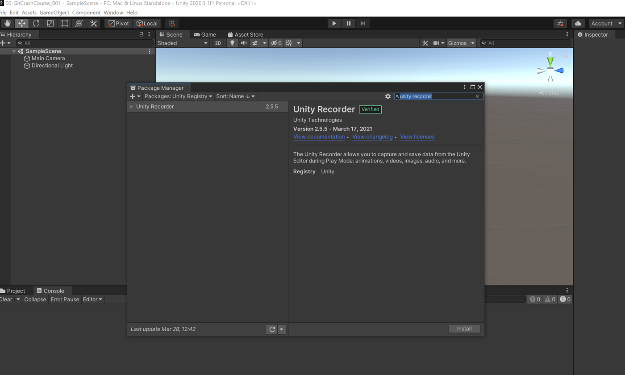Image resolution: width=625 pixels, height=375 pixels.
Task: Open Package Manager add (+) dropdown
Action: coord(135,96)
